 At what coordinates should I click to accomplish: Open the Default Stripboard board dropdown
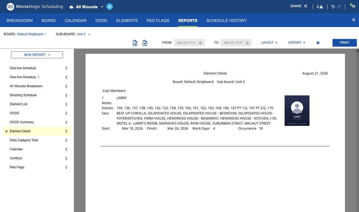pyautogui.click(x=32, y=34)
